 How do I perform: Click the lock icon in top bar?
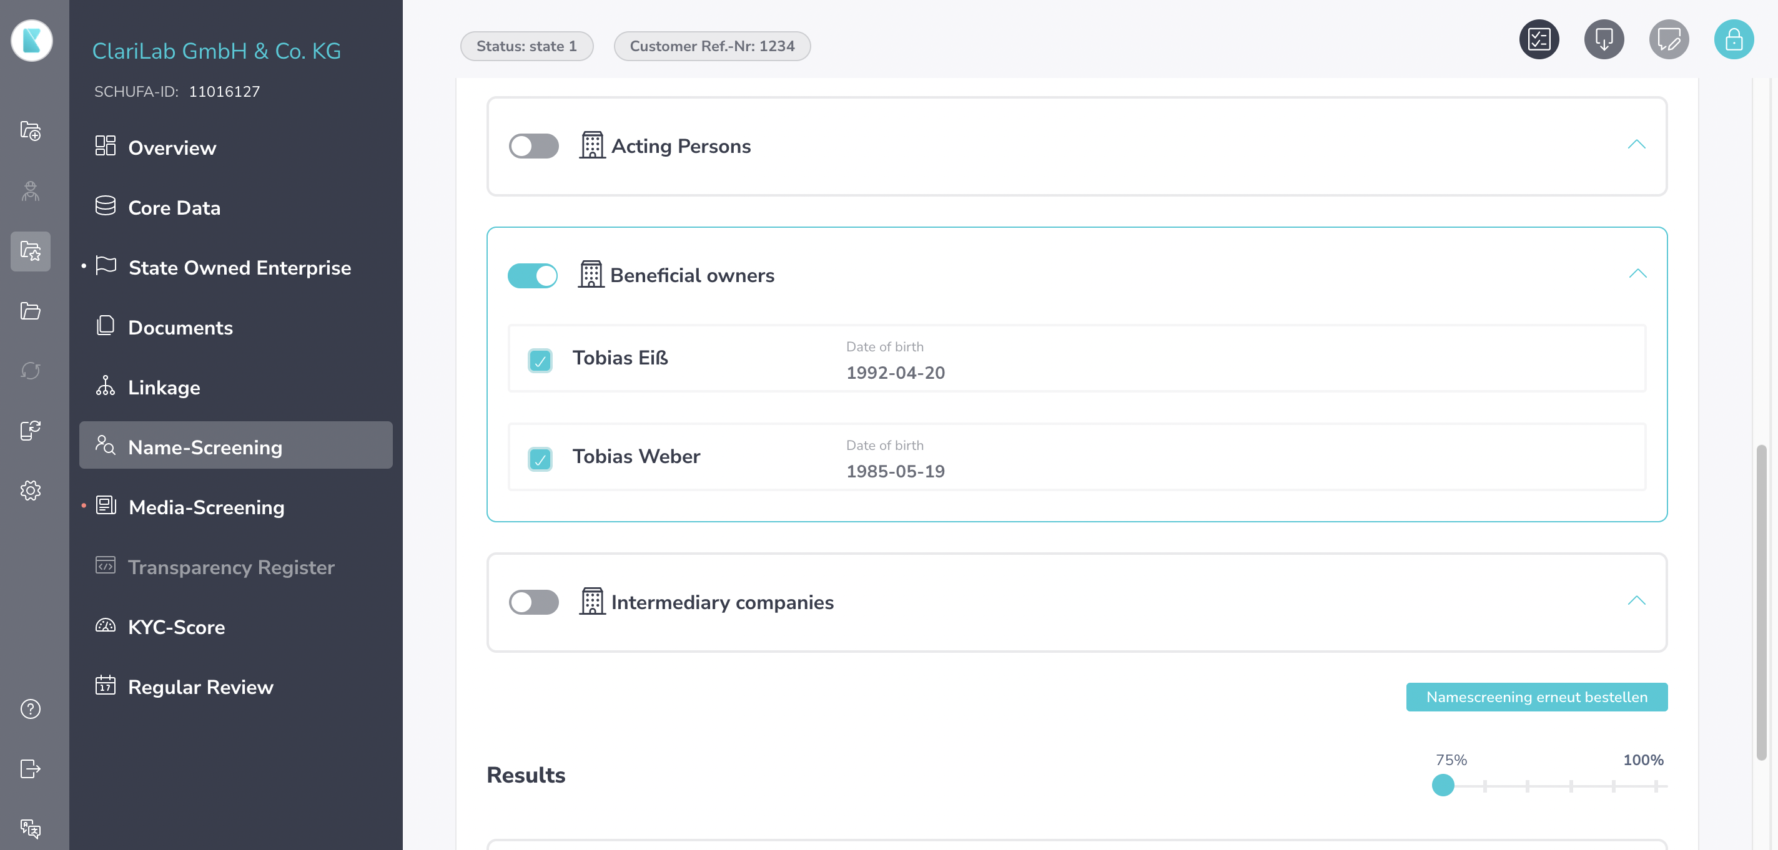(x=1733, y=39)
